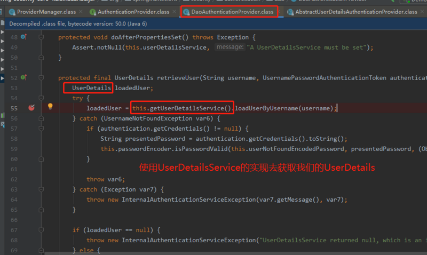
Task: Click InternalAuthenticationServiceException on line 64
Action: [189, 200]
